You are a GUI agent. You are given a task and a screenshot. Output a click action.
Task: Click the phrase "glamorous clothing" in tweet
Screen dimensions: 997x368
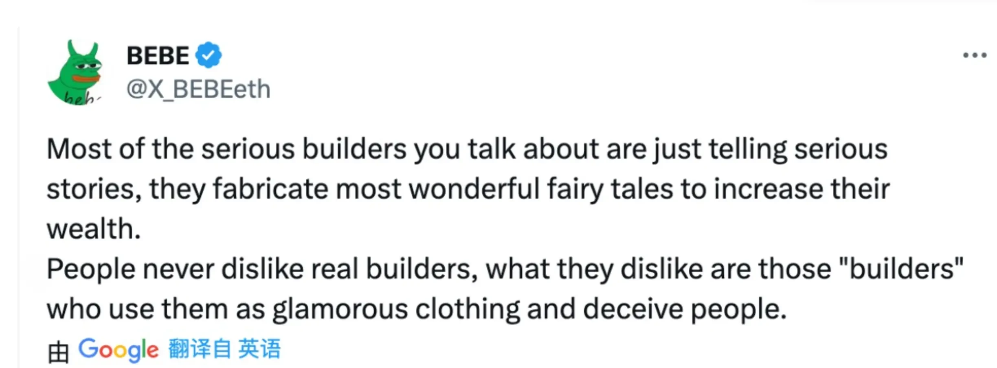tap(396, 309)
